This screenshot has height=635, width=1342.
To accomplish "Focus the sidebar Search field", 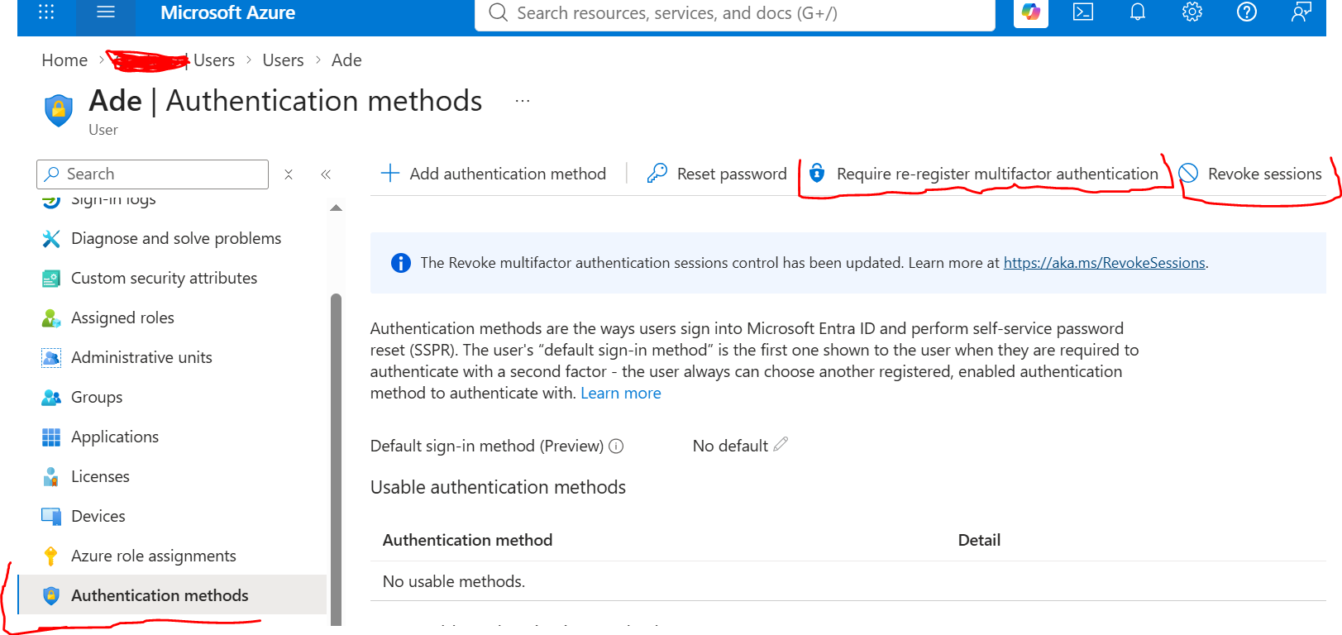I will [153, 174].
